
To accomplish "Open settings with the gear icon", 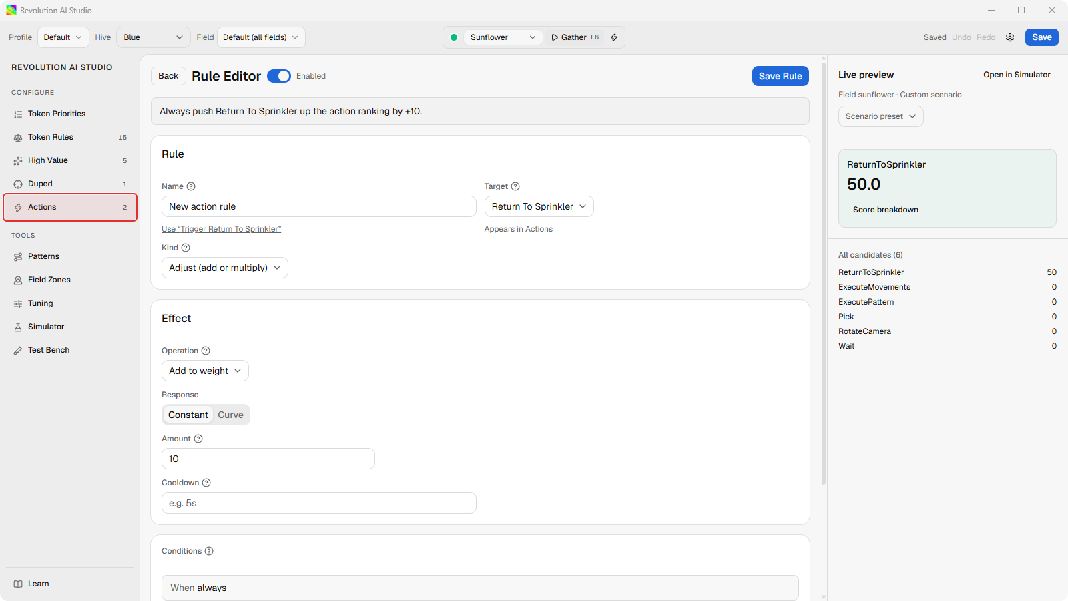I will [x=1010, y=37].
